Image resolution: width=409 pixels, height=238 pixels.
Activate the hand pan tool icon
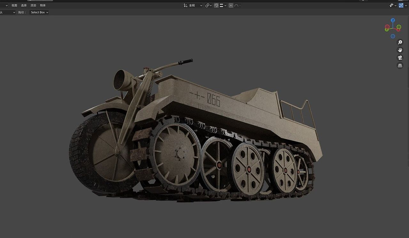coord(400,50)
